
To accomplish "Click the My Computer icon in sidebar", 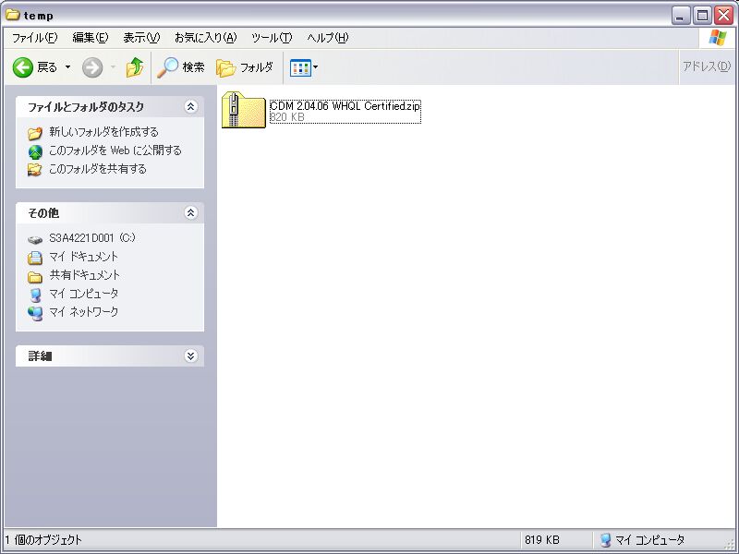I will click(x=35, y=295).
